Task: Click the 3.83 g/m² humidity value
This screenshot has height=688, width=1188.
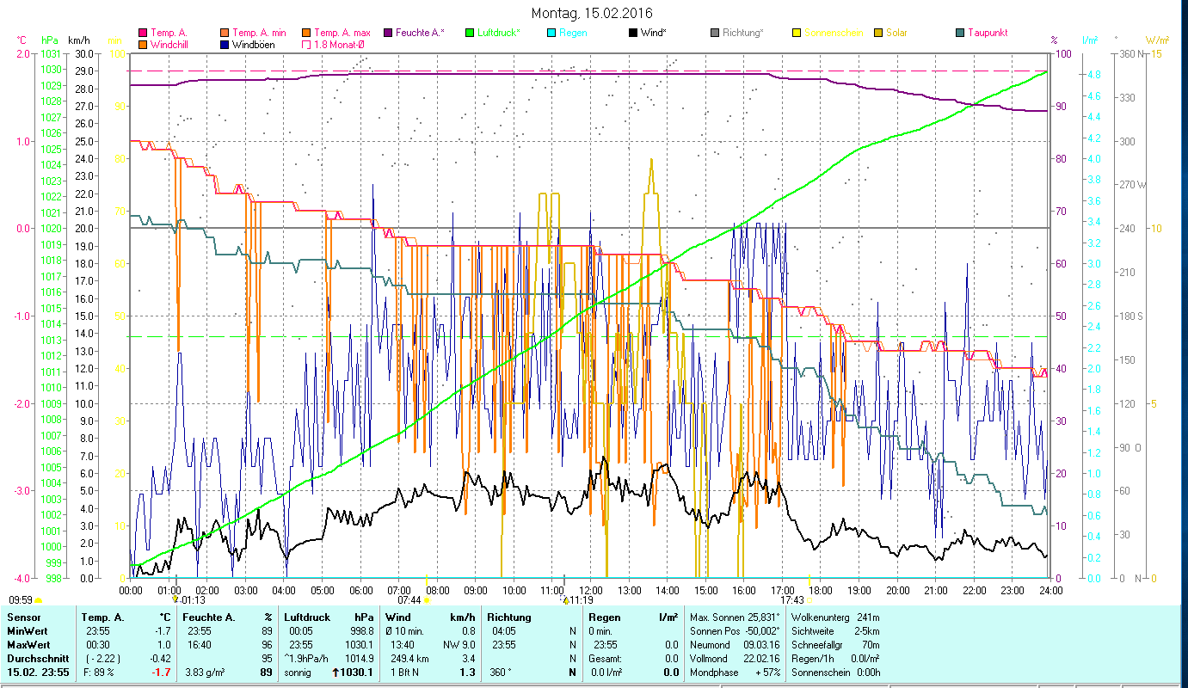Action: (205, 673)
